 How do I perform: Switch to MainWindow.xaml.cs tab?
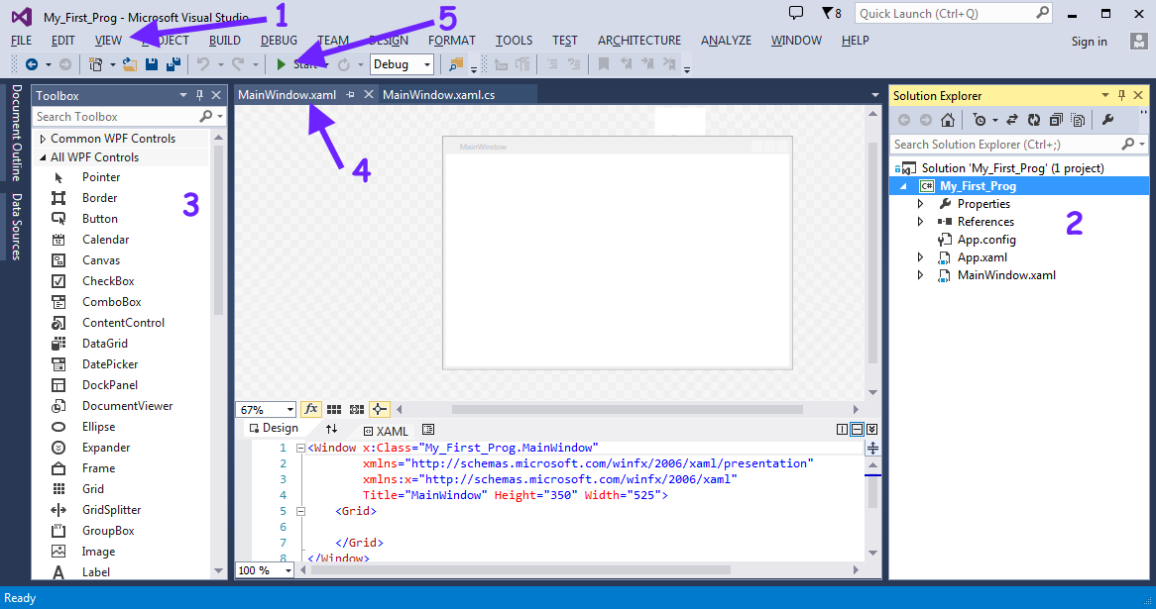(x=438, y=95)
